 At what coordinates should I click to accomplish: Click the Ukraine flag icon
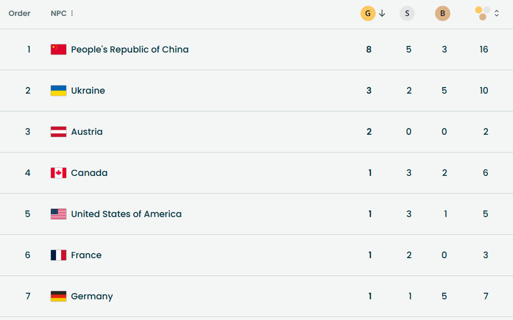coord(59,91)
